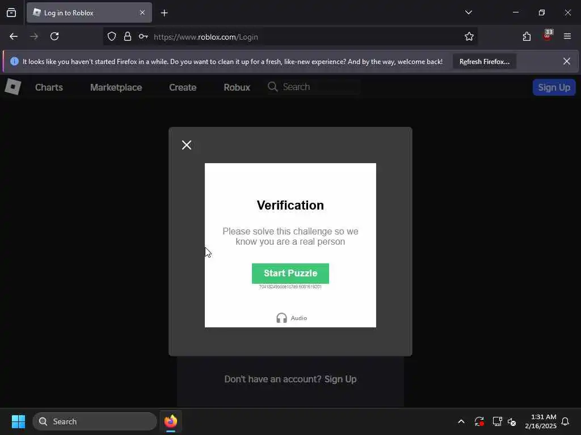This screenshot has width=581, height=435.
Task: Open the list all tabs dropdown
Action: click(x=468, y=12)
